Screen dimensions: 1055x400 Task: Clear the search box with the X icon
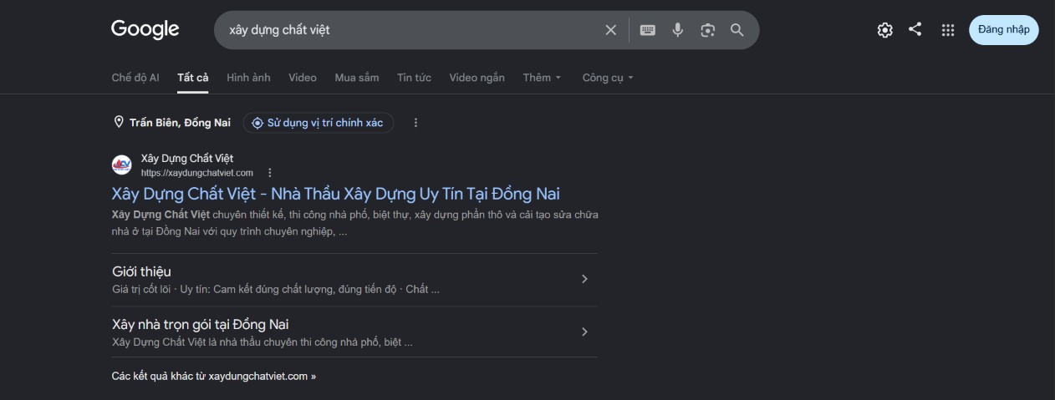[611, 30]
